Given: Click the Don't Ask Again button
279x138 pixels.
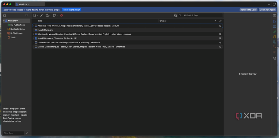Looking at the screenshot, I should coord(267,10).
